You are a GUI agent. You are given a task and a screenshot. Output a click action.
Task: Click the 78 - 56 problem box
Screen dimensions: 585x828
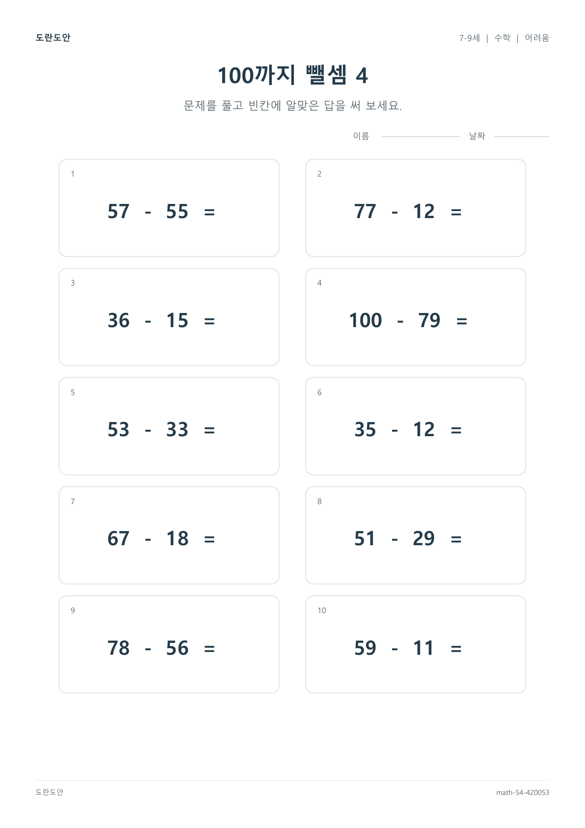(x=169, y=644)
